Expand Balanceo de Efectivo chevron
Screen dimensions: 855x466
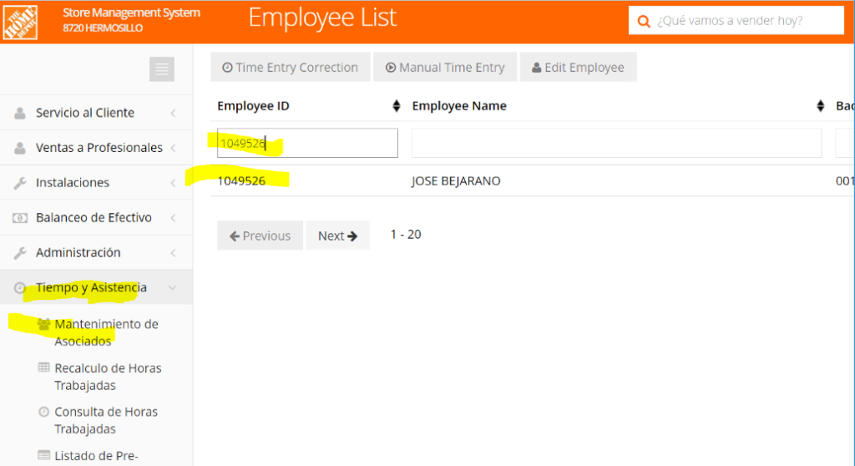pos(173,218)
